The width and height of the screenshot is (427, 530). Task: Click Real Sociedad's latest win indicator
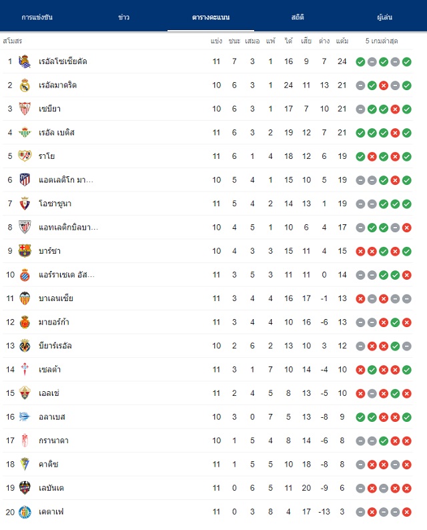click(x=407, y=62)
